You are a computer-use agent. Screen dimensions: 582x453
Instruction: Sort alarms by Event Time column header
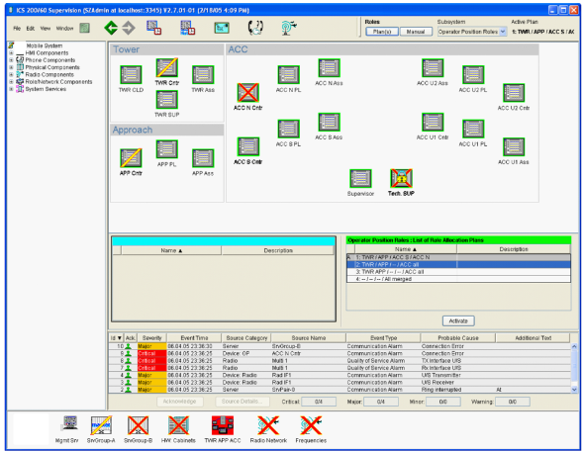click(194, 338)
